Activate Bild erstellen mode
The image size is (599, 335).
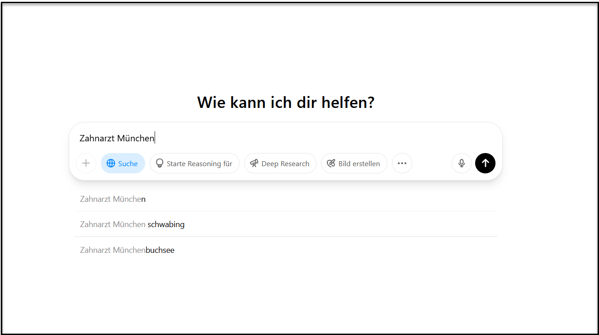(x=354, y=163)
